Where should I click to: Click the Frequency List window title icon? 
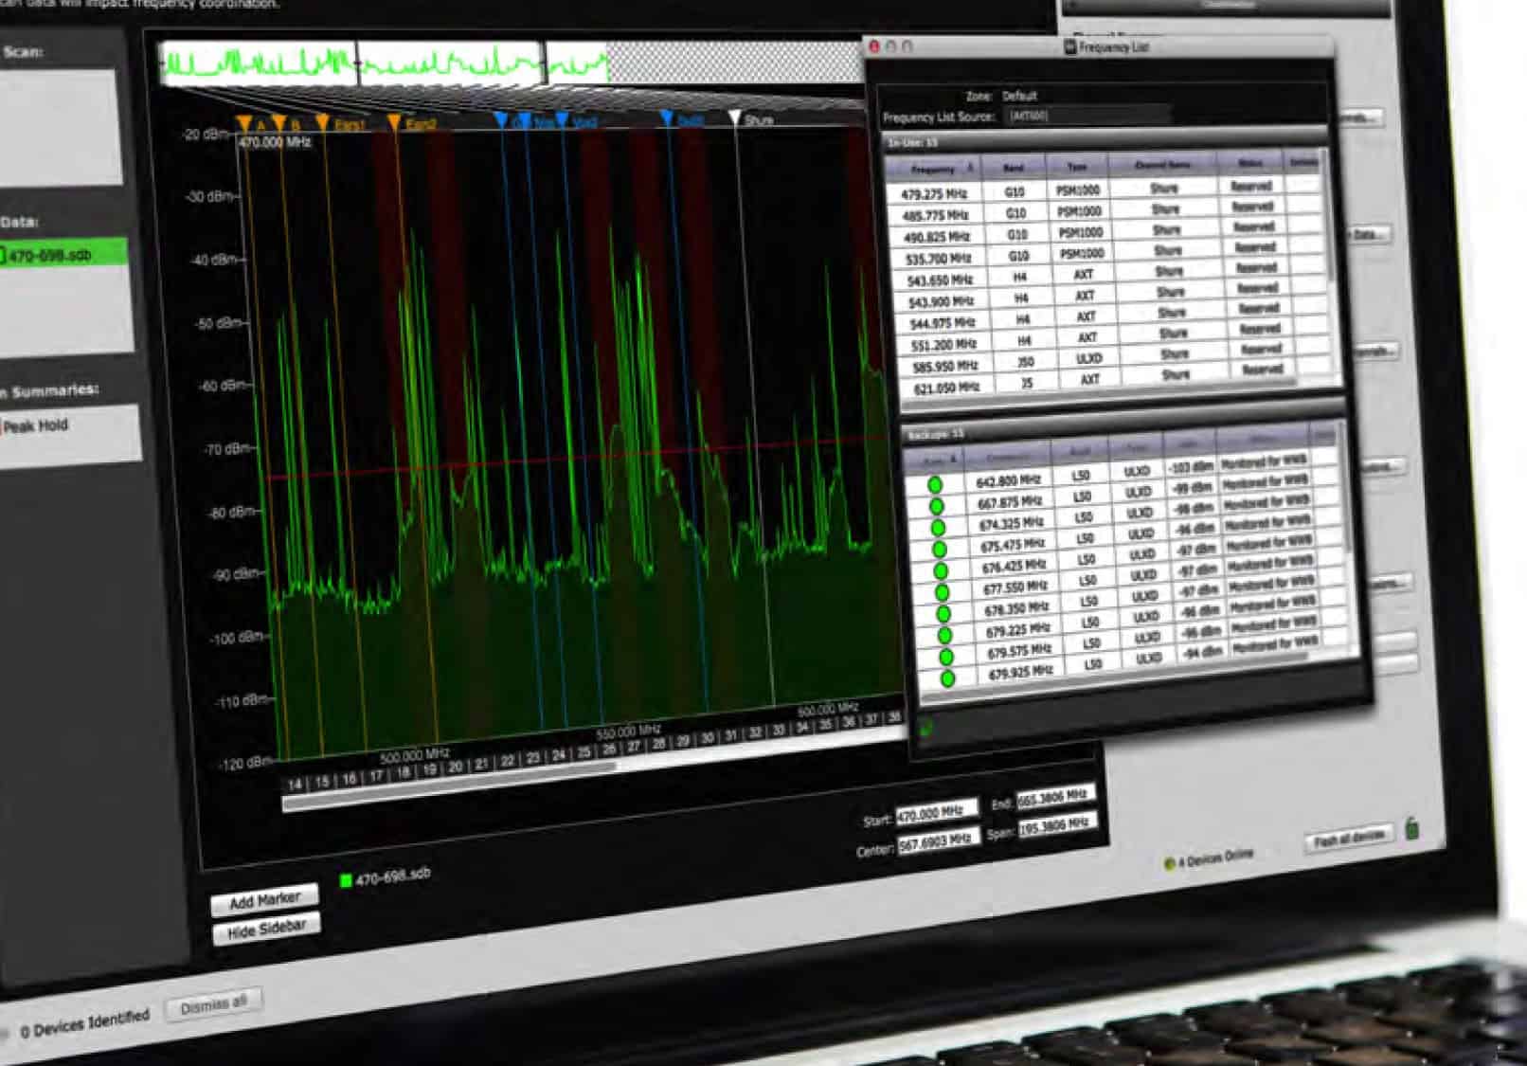point(1069,46)
